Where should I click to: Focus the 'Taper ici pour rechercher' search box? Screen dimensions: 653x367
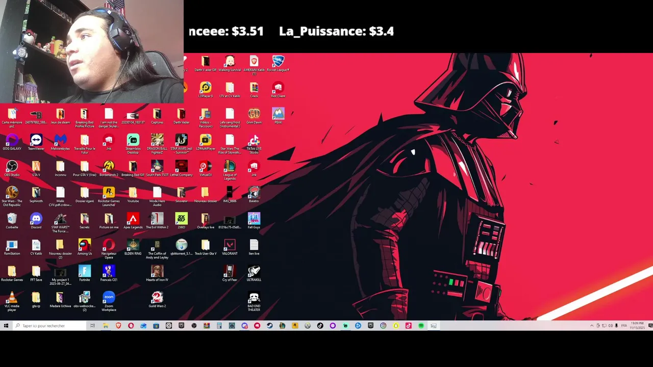[x=49, y=326]
